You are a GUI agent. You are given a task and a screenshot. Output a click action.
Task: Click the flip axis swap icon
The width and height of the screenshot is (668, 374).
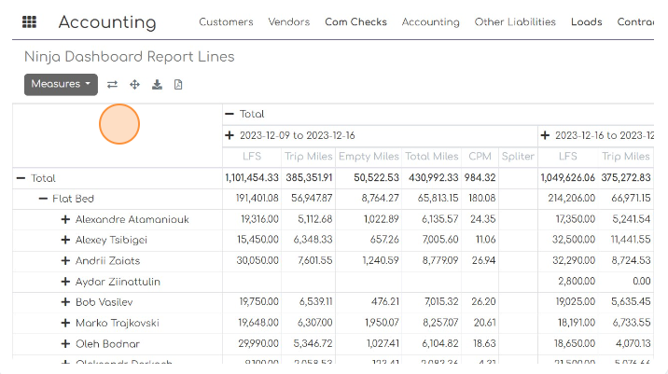(113, 85)
